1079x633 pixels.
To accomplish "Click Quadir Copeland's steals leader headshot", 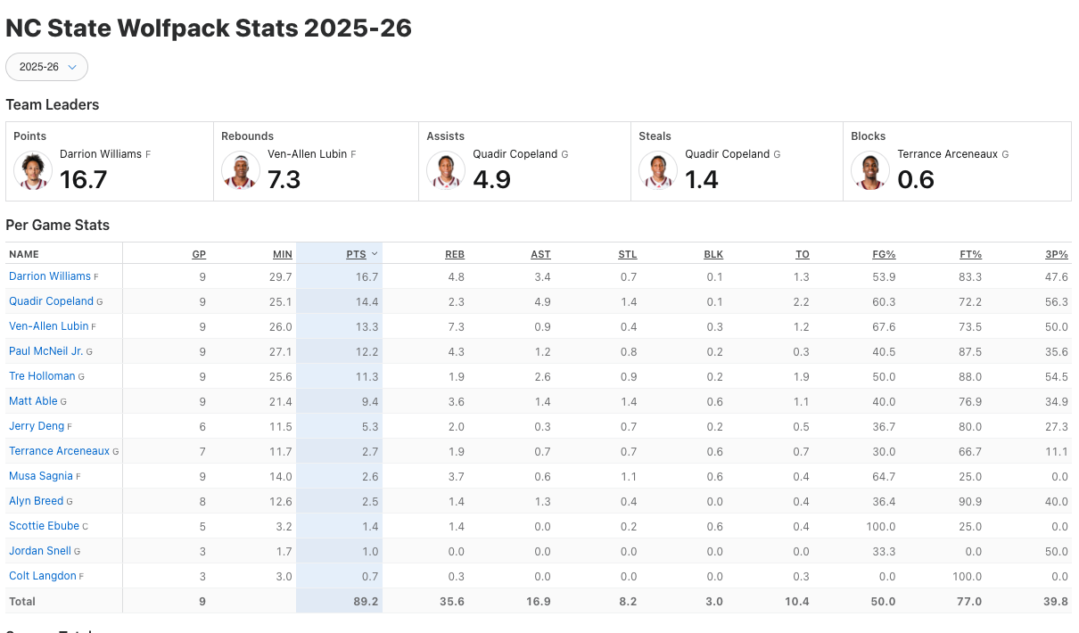I will 658,170.
